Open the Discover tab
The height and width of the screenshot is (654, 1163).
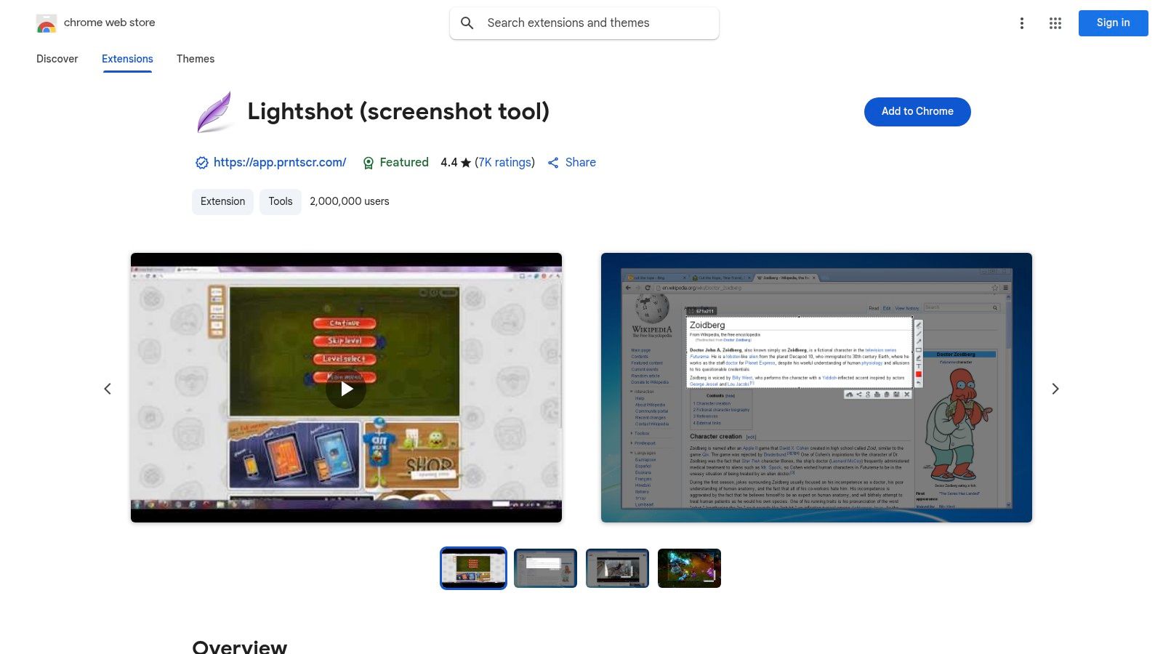tap(57, 59)
